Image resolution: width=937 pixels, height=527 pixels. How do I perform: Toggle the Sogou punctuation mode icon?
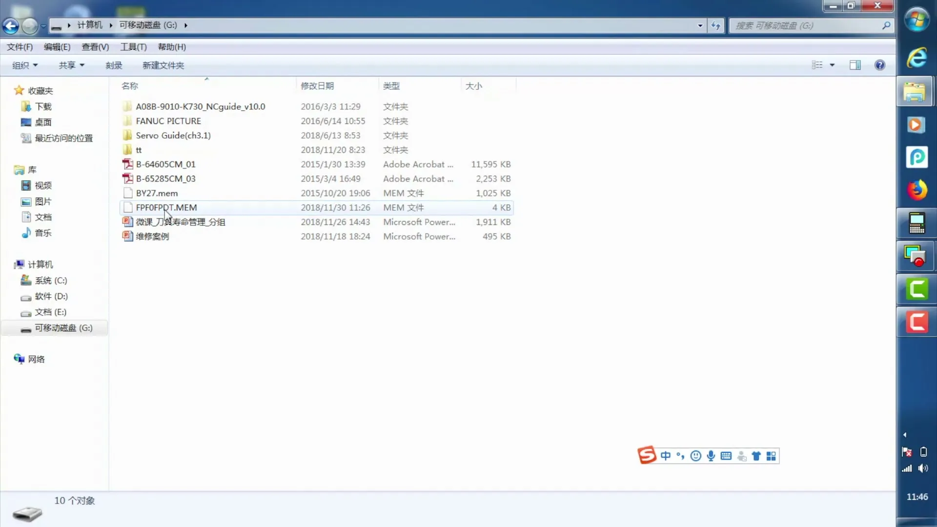pyautogui.click(x=680, y=456)
